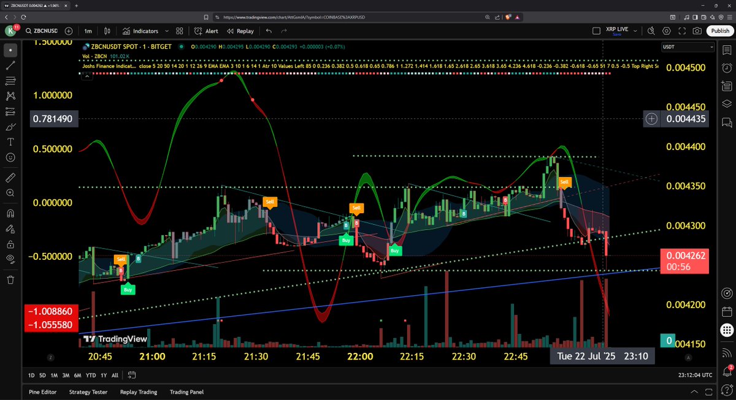Activate the zoom in tool
Viewport: 736px width, 400px height.
pos(10,193)
